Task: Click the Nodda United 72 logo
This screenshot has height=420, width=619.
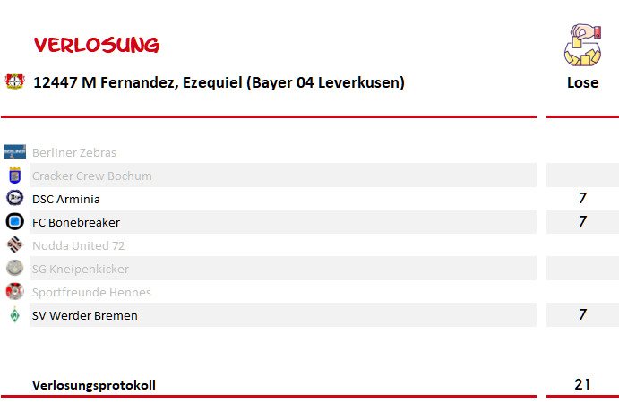Action: [x=14, y=244]
